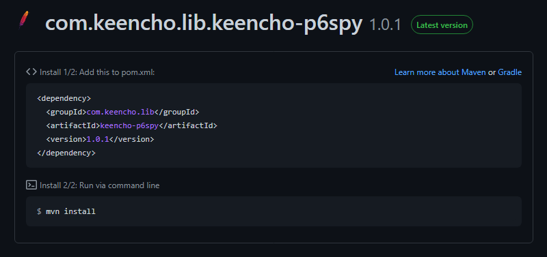This screenshot has height=257, width=547.
Task: Click the $ prompt symbol in the command box
Action: tap(39, 211)
